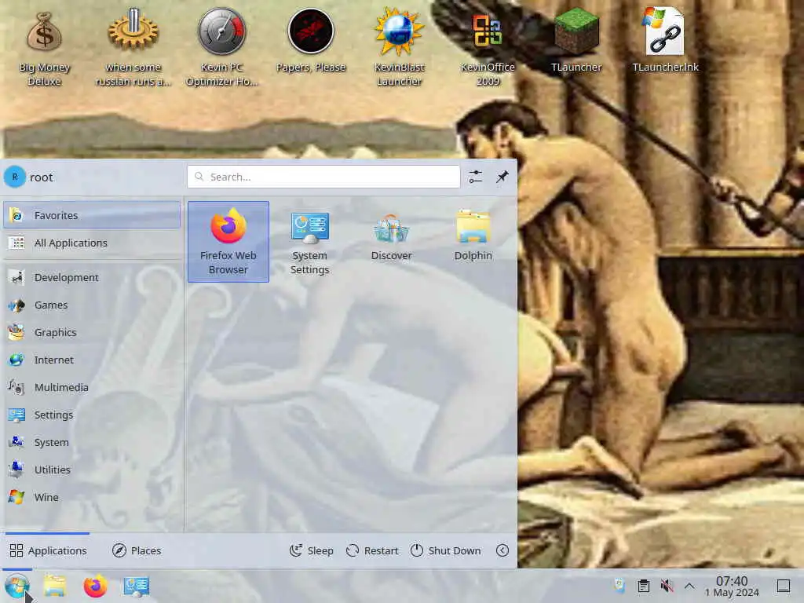The image size is (804, 603).
Task: Open the 'when some russian runs a...' desktop icon
Action: [x=133, y=48]
